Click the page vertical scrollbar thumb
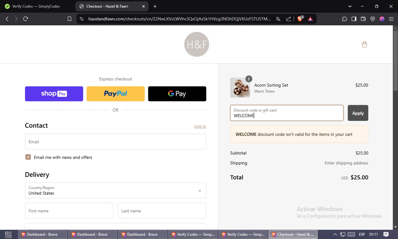This screenshot has width=398, height=239. pyautogui.click(x=395, y=61)
